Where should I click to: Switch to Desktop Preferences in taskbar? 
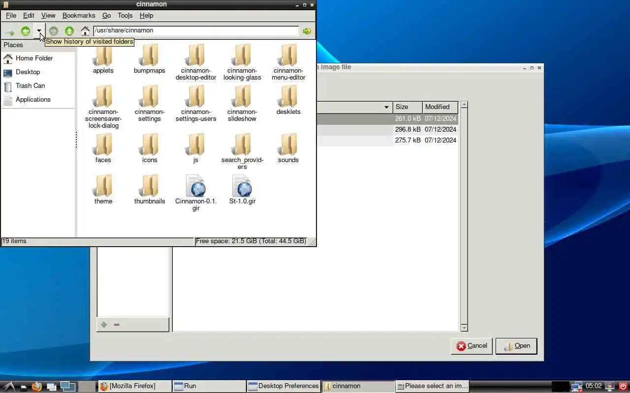(283, 386)
